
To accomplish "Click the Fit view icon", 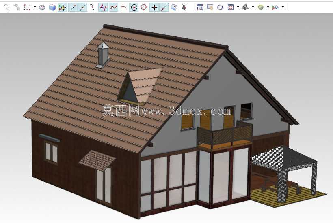I will point(231,7).
